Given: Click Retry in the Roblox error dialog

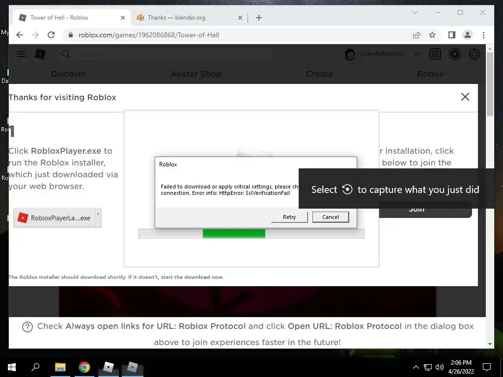Looking at the screenshot, I should [x=289, y=217].
